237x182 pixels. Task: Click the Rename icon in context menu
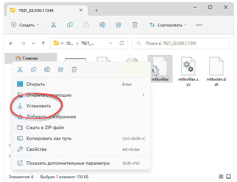click(47, 69)
